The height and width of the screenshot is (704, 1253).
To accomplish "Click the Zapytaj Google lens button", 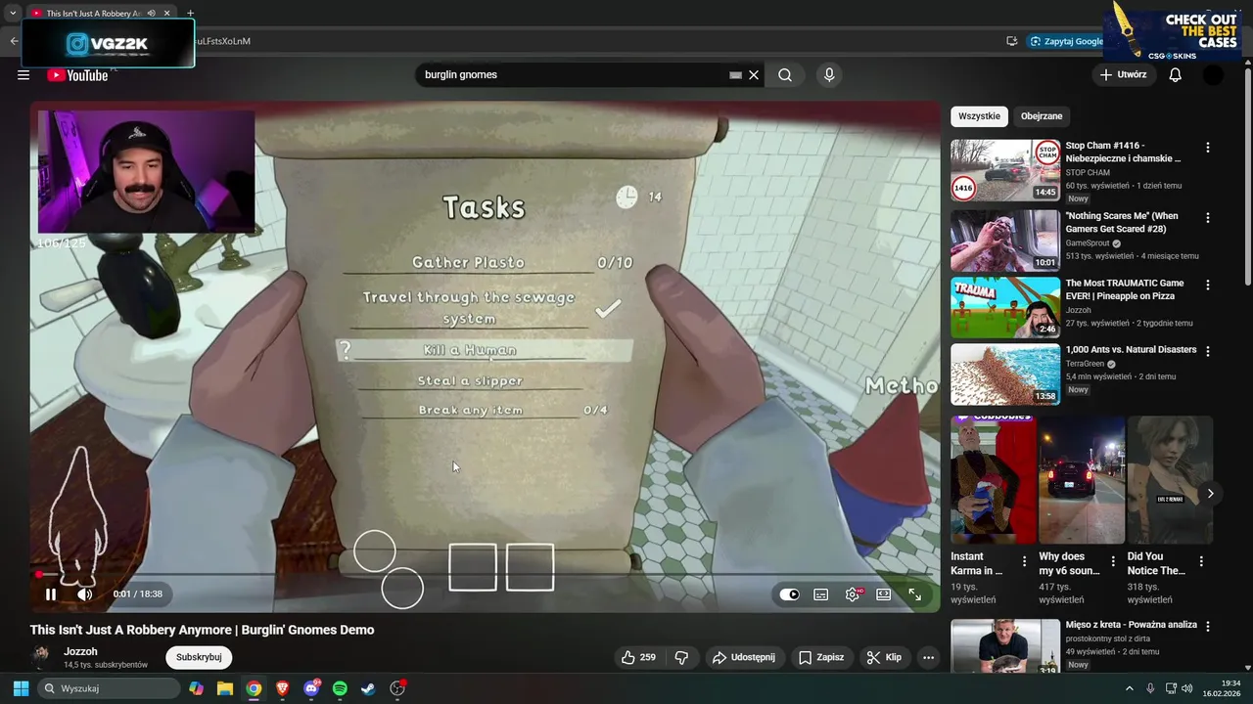I will click(1067, 41).
